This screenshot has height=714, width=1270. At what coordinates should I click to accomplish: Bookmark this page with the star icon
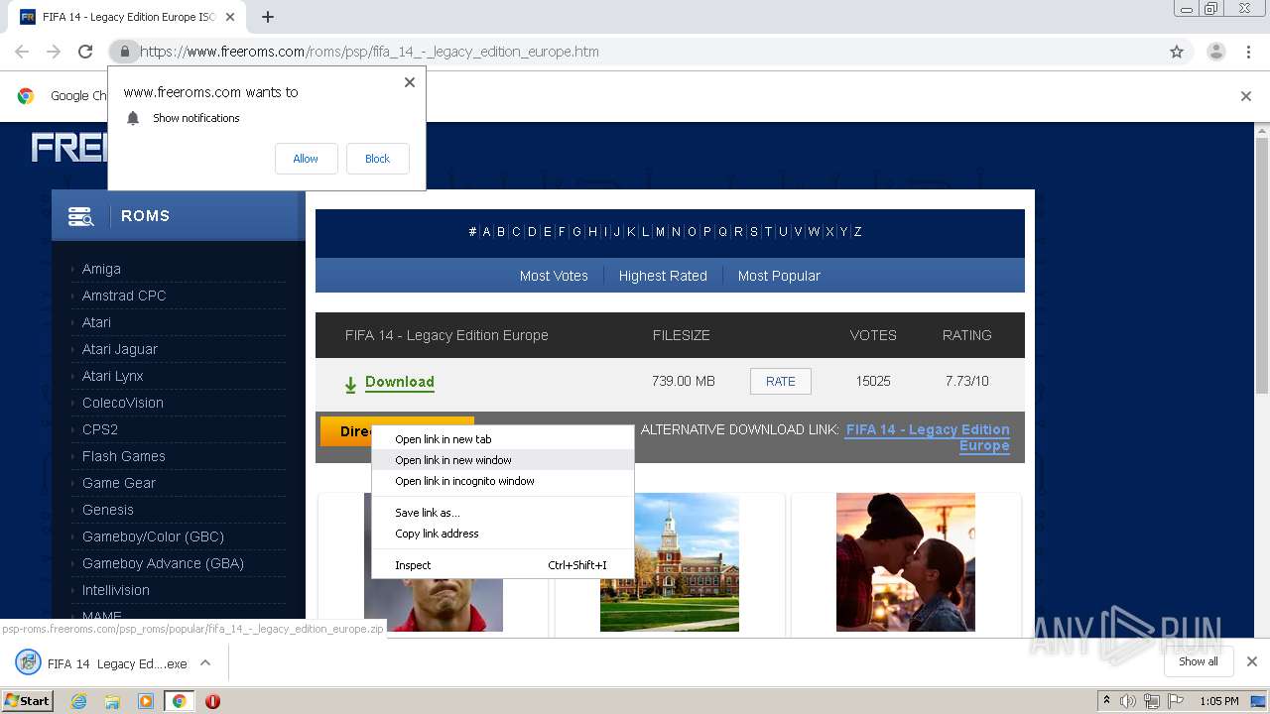click(x=1177, y=52)
